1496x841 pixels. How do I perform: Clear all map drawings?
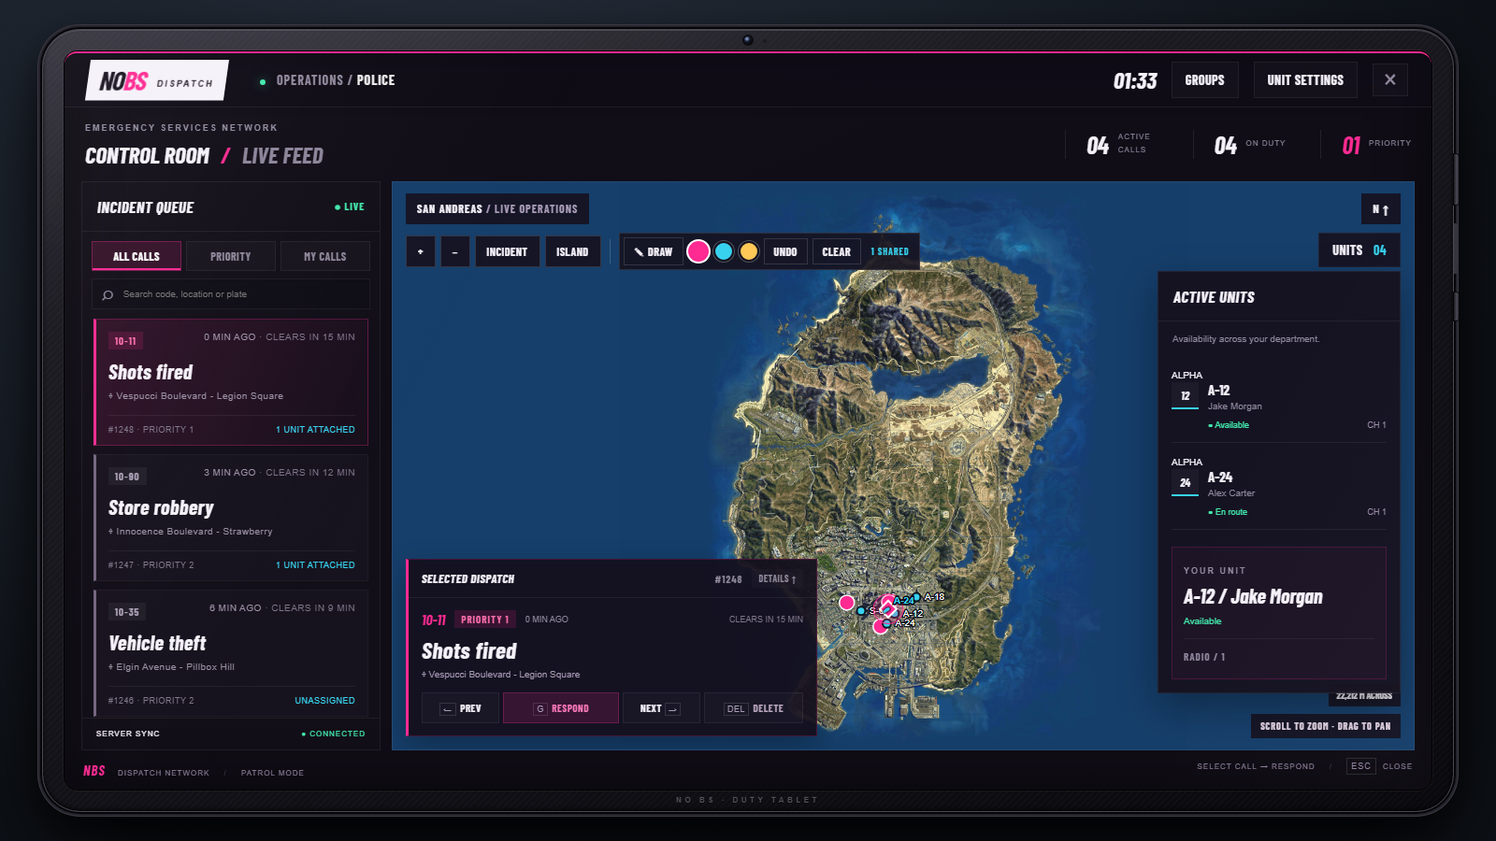pyautogui.click(x=836, y=251)
